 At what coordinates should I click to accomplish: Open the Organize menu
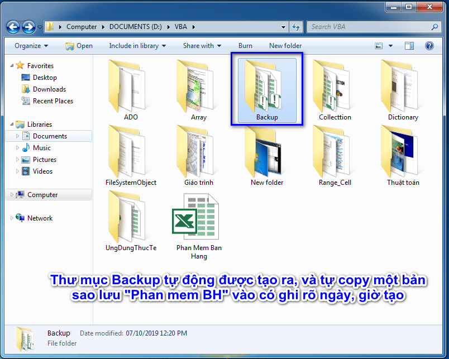pos(31,46)
